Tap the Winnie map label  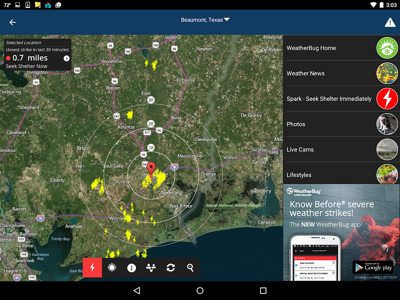click(x=116, y=218)
